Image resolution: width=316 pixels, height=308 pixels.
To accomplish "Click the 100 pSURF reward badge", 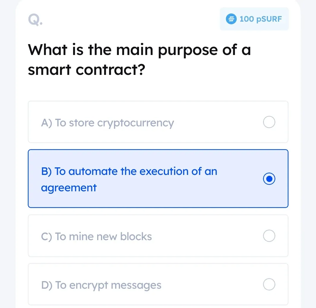I will [x=254, y=19].
